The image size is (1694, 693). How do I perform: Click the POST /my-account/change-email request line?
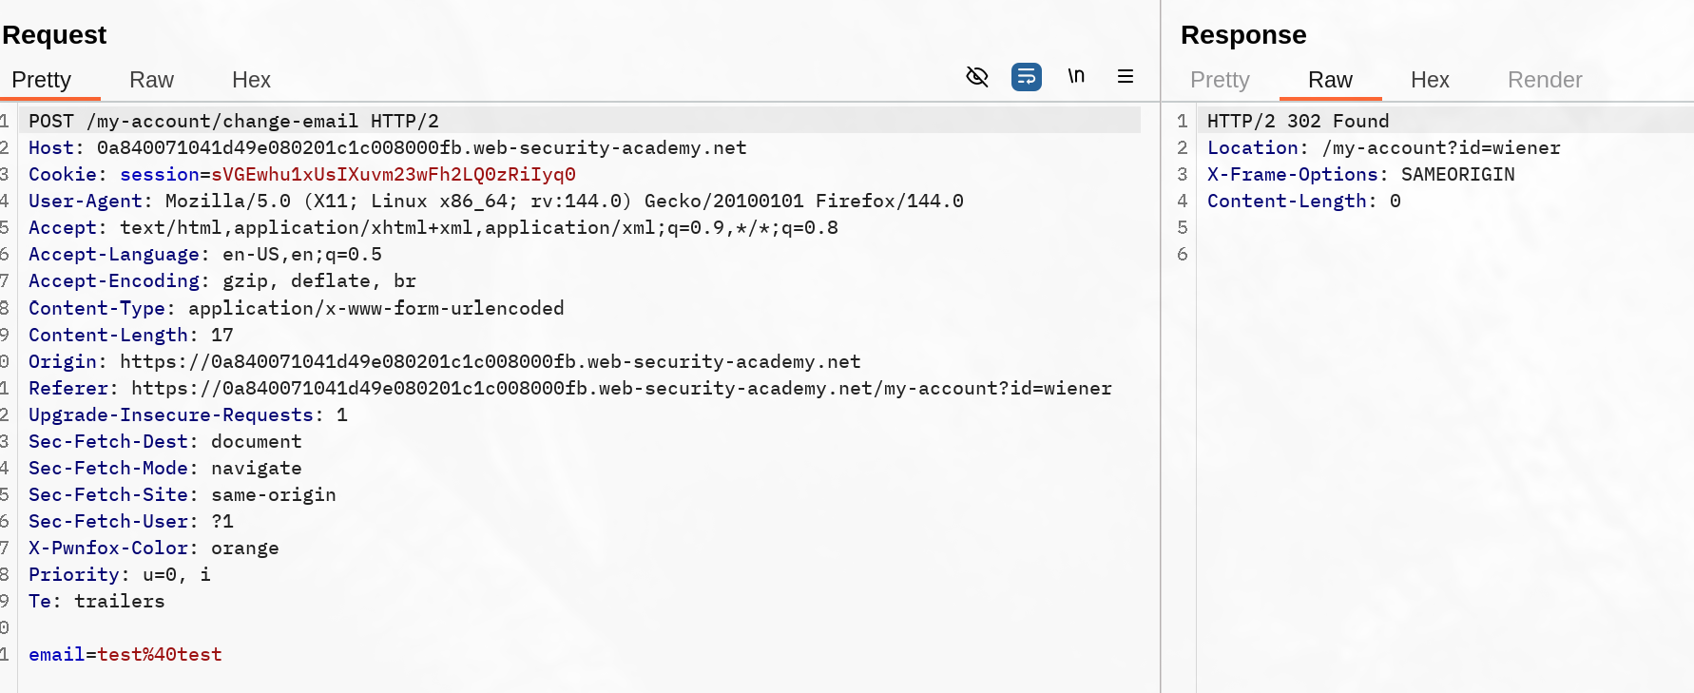(x=233, y=122)
